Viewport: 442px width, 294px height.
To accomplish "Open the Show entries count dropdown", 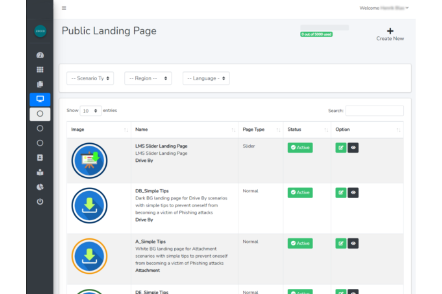I will click(x=90, y=111).
